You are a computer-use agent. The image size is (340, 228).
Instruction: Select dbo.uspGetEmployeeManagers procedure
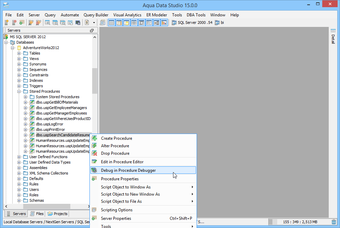pyautogui.click(x=61, y=108)
